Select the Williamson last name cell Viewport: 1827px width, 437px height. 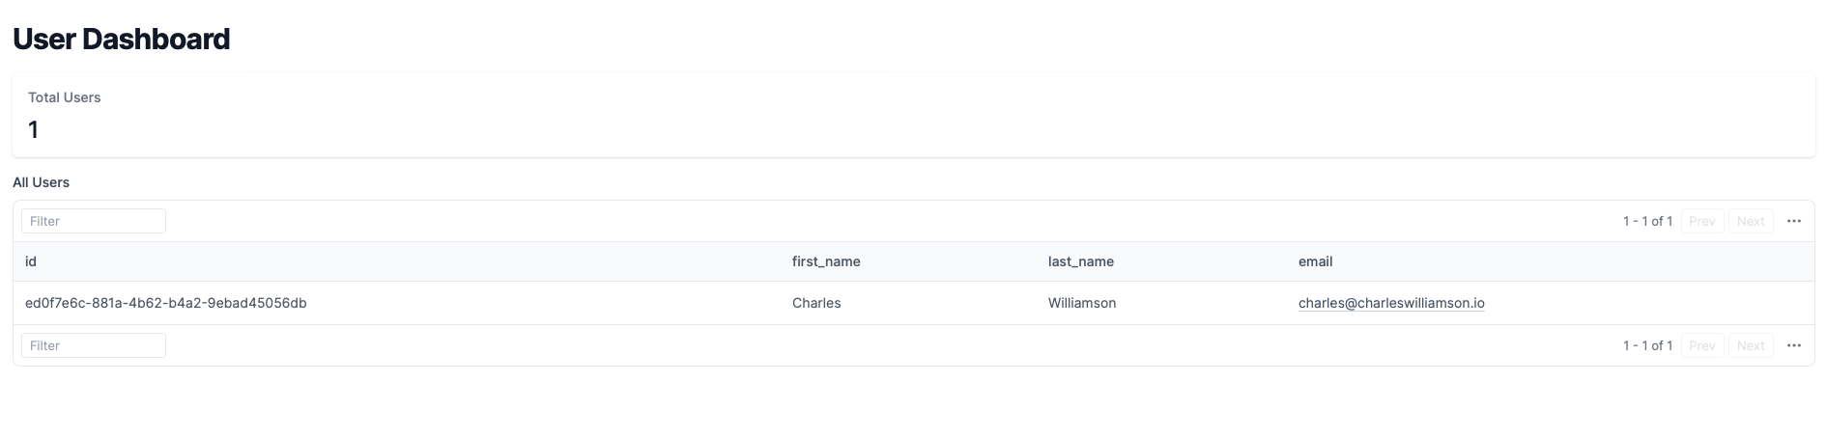click(x=1082, y=303)
